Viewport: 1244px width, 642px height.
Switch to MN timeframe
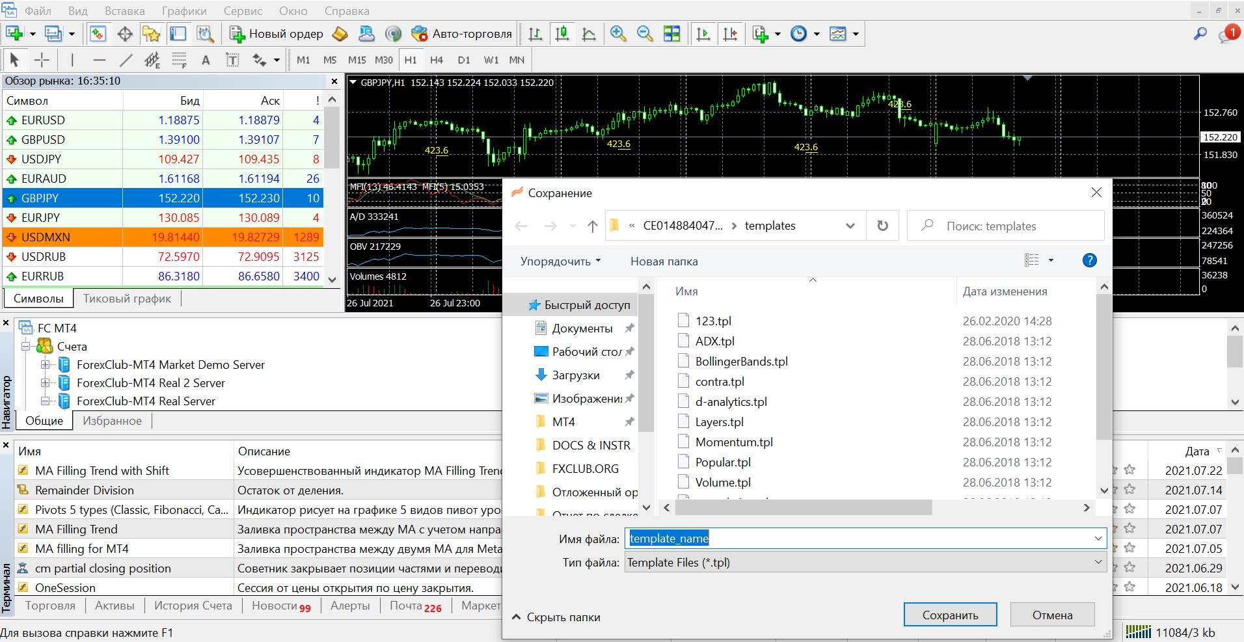click(517, 60)
